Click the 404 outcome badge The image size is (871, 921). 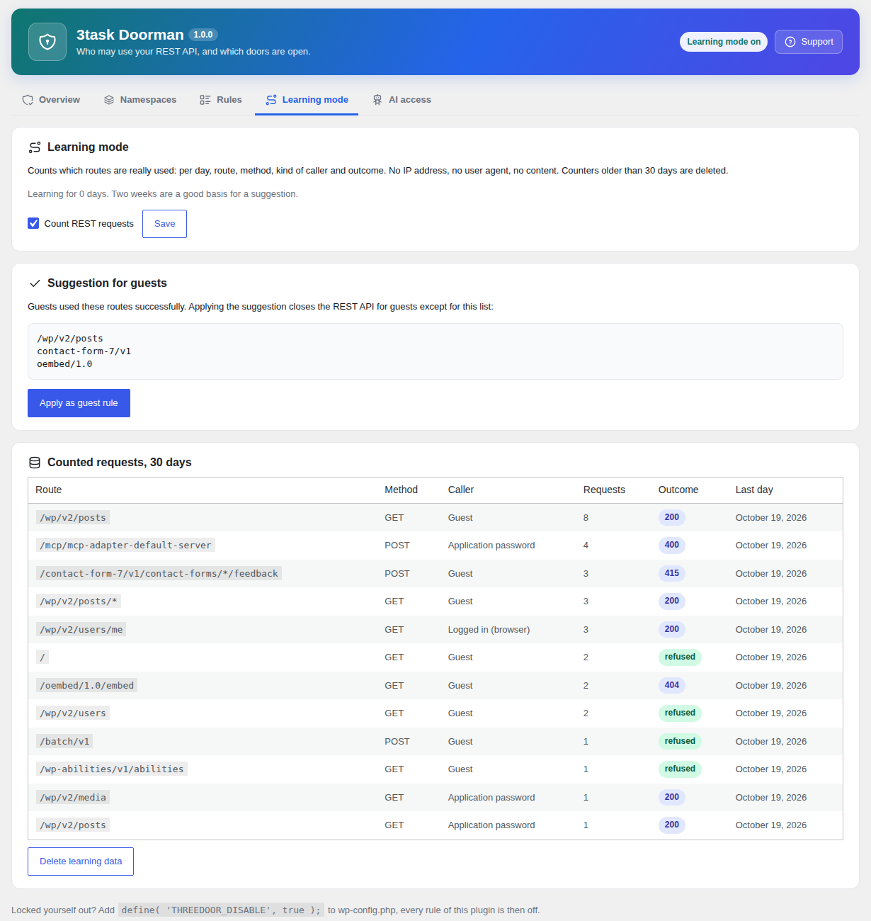pyautogui.click(x=672, y=686)
